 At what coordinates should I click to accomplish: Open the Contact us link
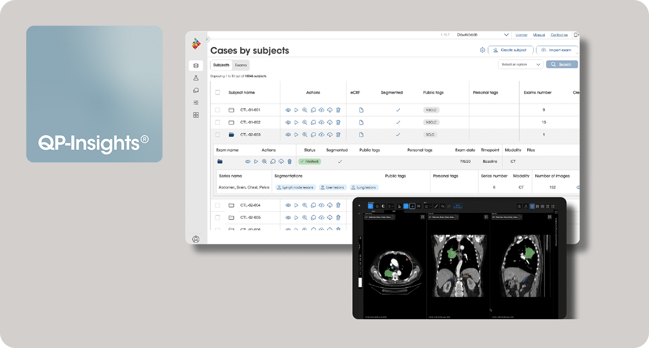point(559,35)
